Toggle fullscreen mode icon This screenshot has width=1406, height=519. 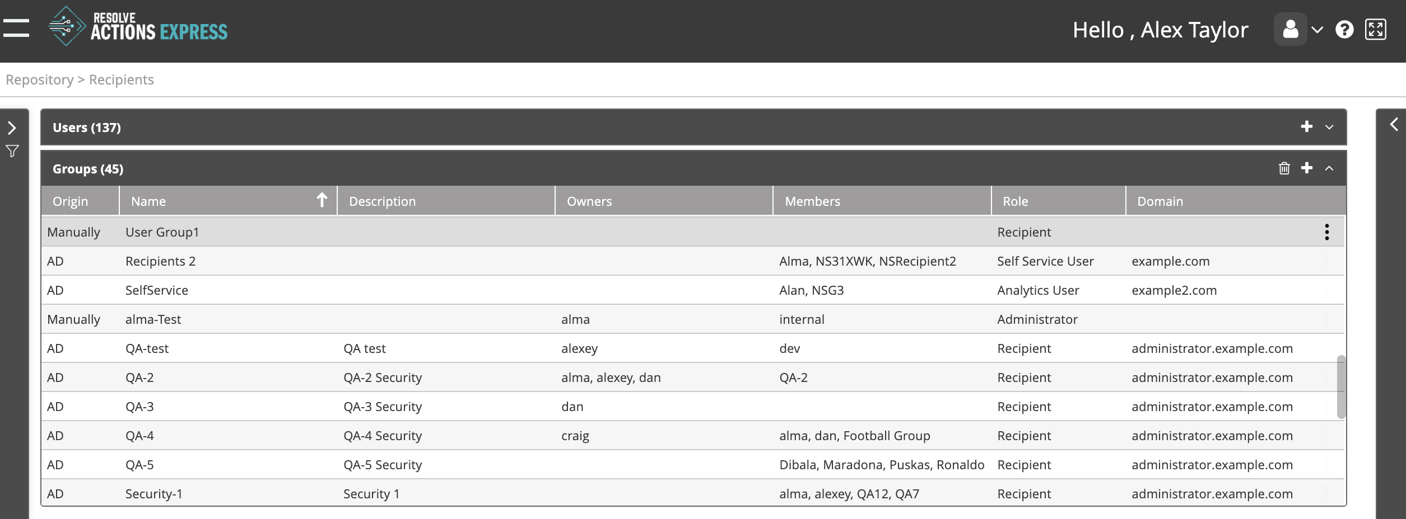[1376, 30]
